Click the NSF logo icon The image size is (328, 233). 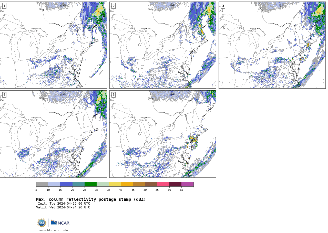pos(42,223)
